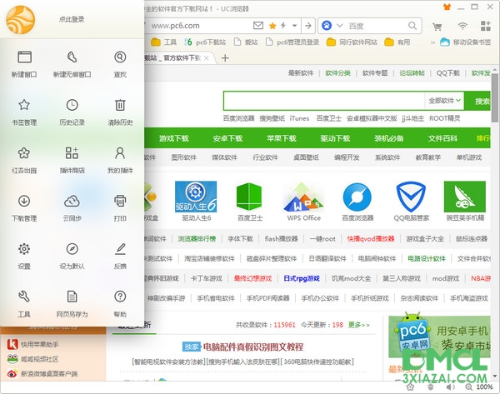The image size is (500, 394).
Task: Open the Find (查找) tool
Action: coord(120,64)
